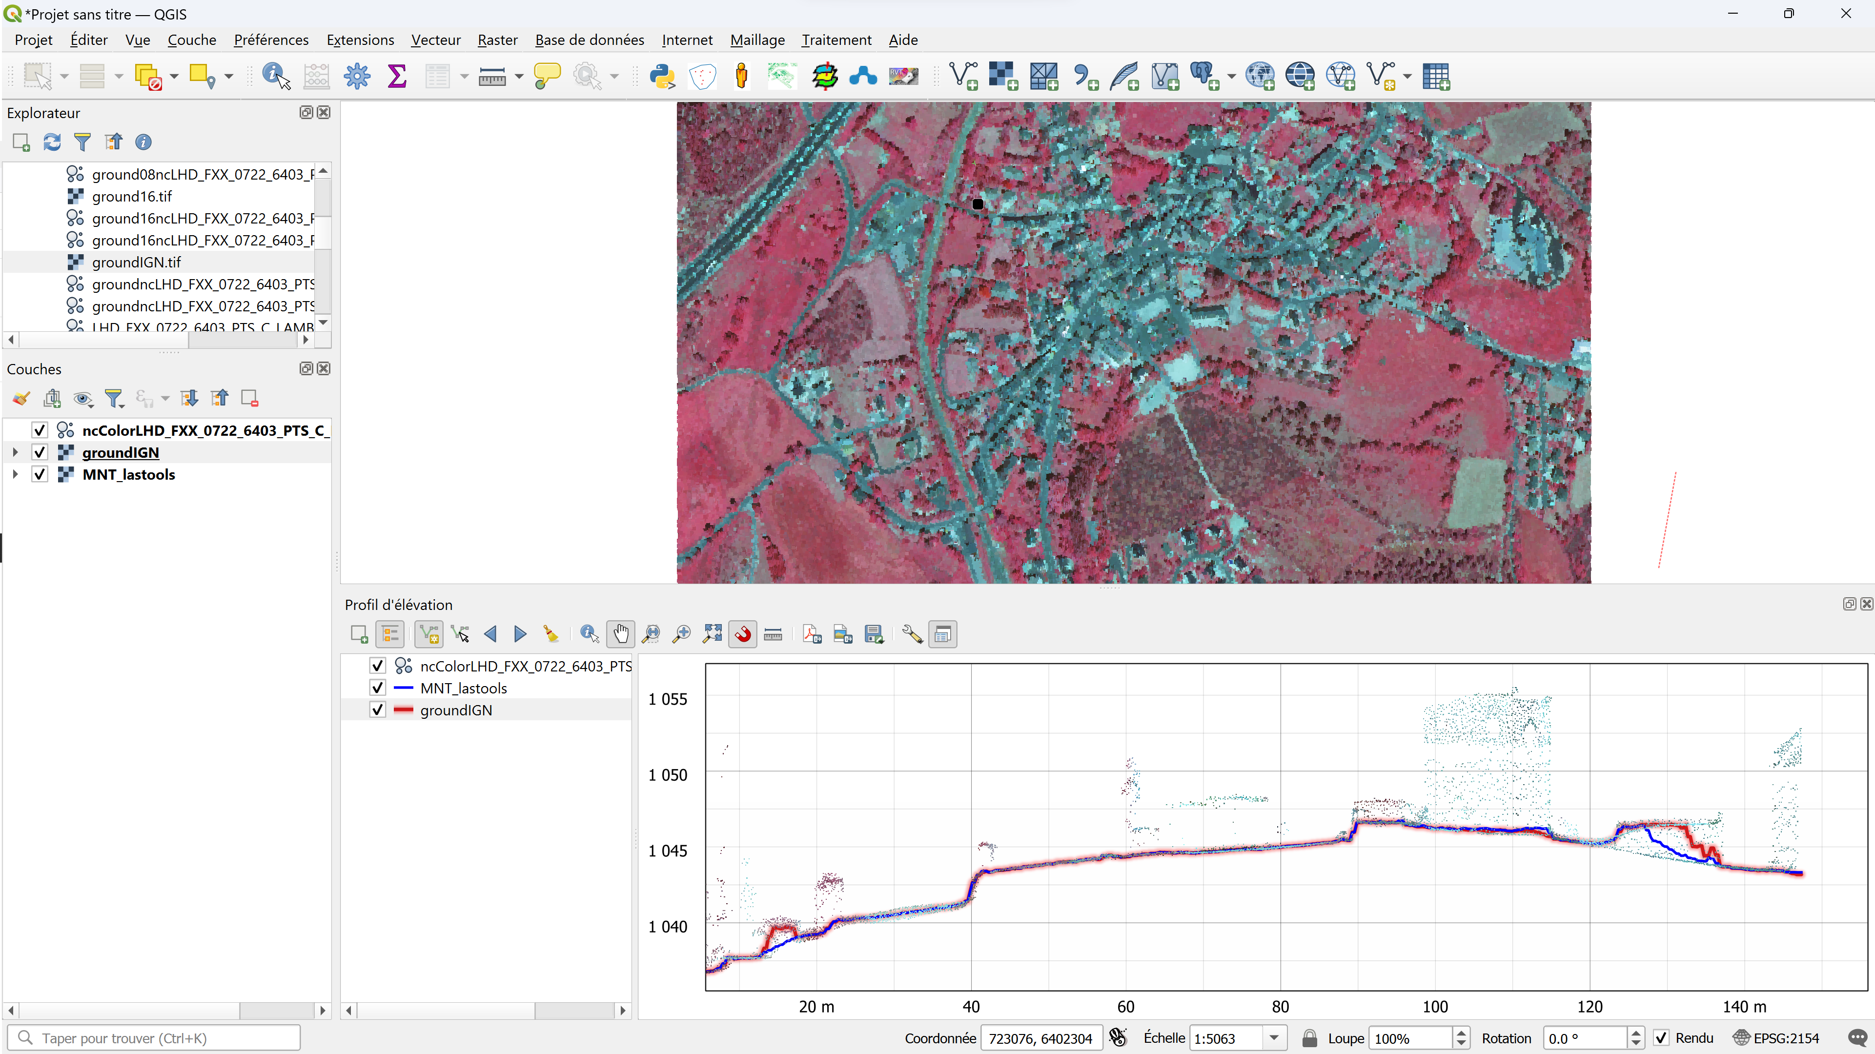Toggle visibility of groundIGN layer

click(x=40, y=453)
